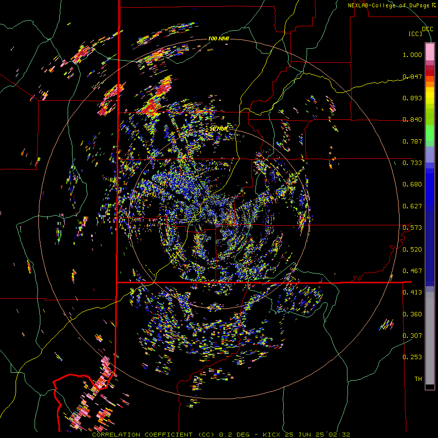Click the 0.787 scale value

[x=412, y=141]
